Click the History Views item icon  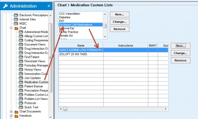[21, 70]
